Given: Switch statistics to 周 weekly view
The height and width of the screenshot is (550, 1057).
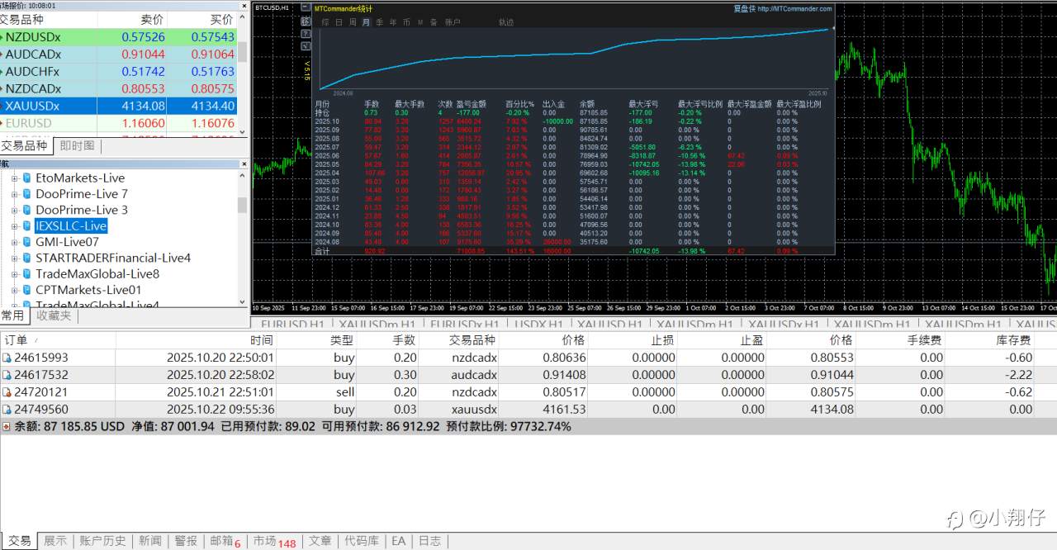Looking at the screenshot, I should [x=353, y=22].
